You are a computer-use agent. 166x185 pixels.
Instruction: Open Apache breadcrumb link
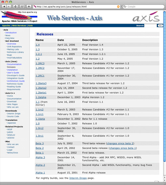(x=6, y=26)
